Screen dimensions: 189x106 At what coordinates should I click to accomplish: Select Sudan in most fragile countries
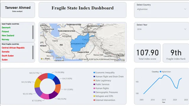click(5, 59)
